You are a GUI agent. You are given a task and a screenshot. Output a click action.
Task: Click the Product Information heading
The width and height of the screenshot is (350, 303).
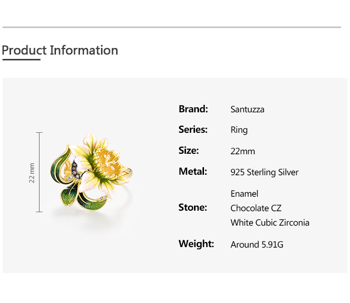(60, 50)
